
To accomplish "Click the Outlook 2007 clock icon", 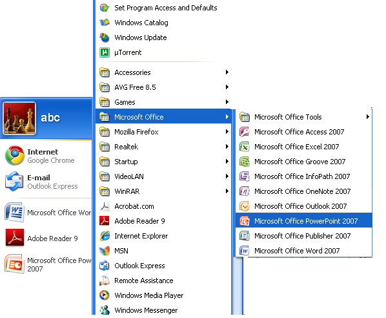I will click(x=245, y=206).
